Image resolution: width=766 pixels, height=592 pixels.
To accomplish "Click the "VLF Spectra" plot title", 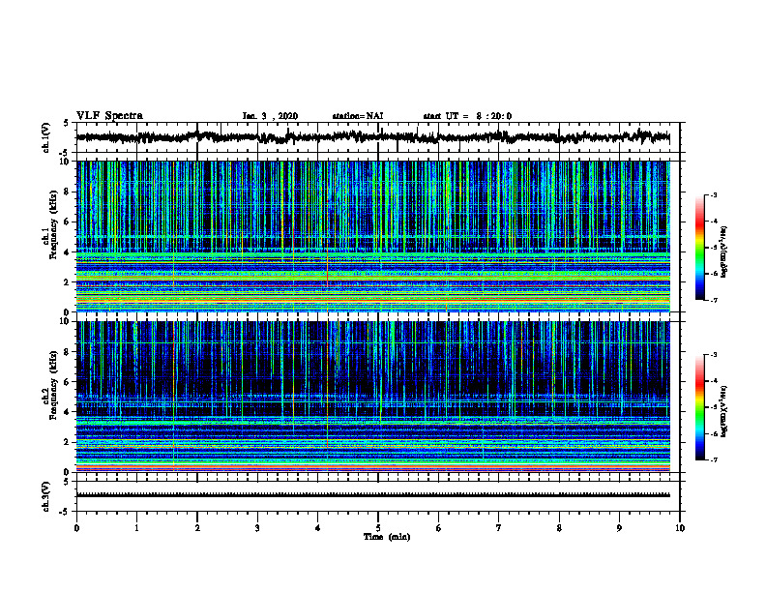I will (x=109, y=116).
